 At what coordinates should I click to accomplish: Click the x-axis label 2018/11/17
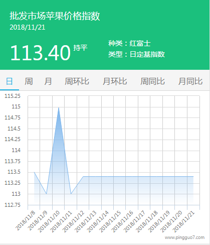click(x=135, y=222)
